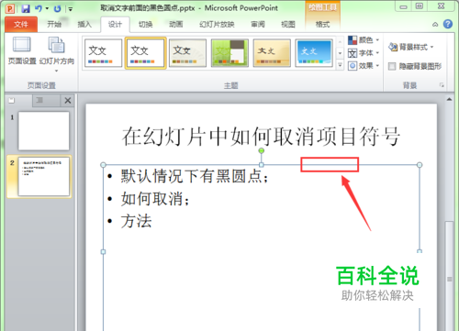The image size is (459, 331).
Task: Apply the first white Office theme thumbnail
Action: coord(103,53)
